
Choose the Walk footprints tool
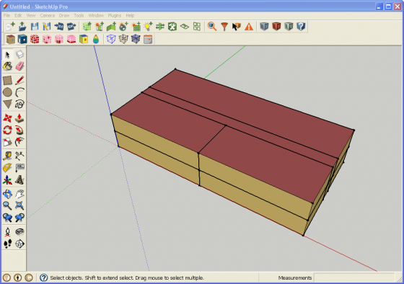pos(7,244)
